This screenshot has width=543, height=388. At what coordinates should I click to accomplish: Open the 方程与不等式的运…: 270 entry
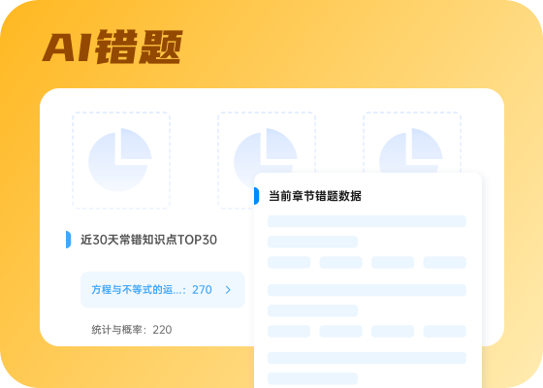tap(163, 290)
